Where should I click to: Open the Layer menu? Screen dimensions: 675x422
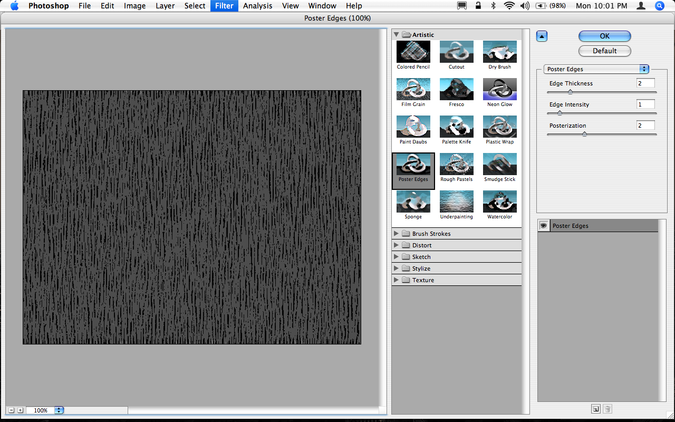165,6
